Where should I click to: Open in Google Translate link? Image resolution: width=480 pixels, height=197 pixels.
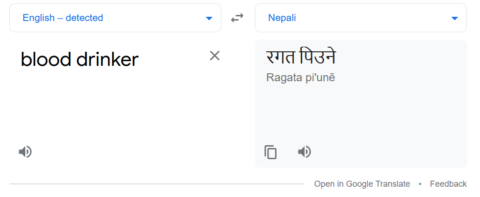pyautogui.click(x=362, y=184)
